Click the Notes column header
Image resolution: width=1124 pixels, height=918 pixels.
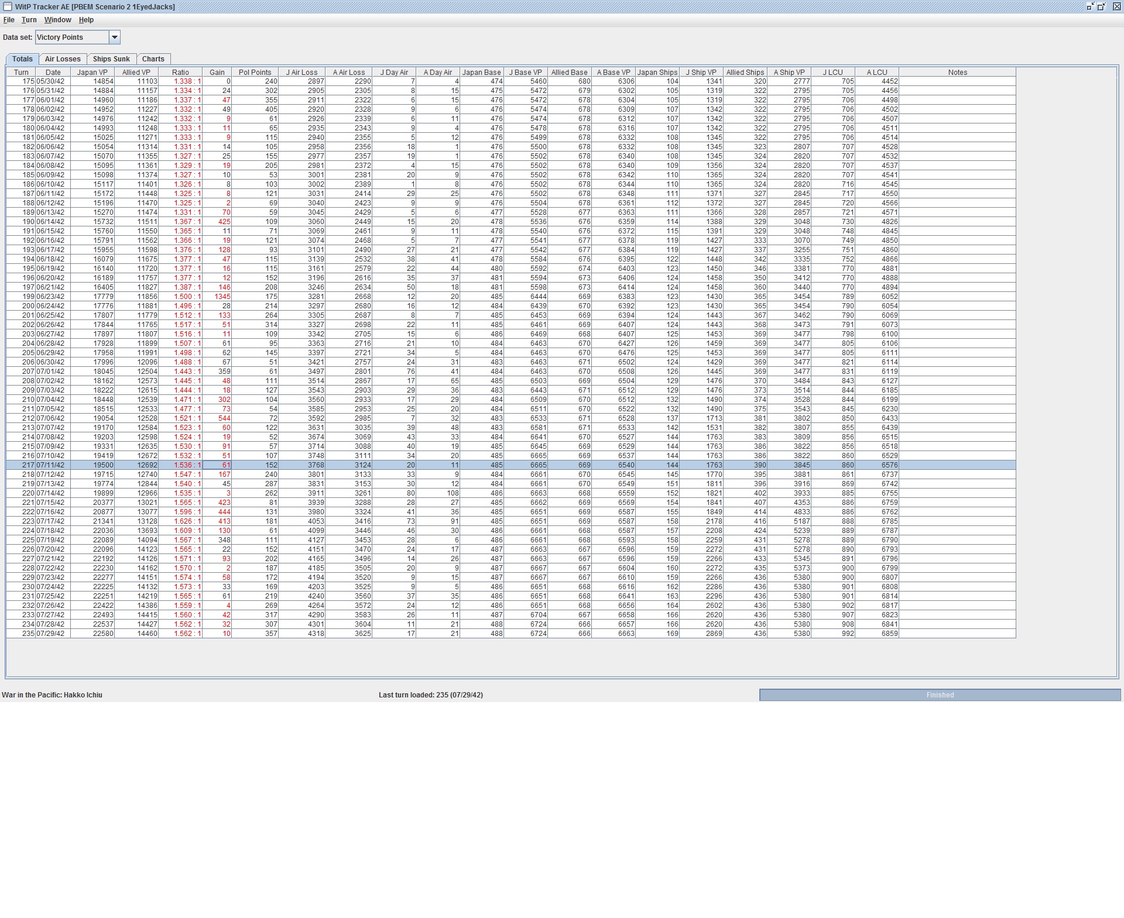point(957,73)
